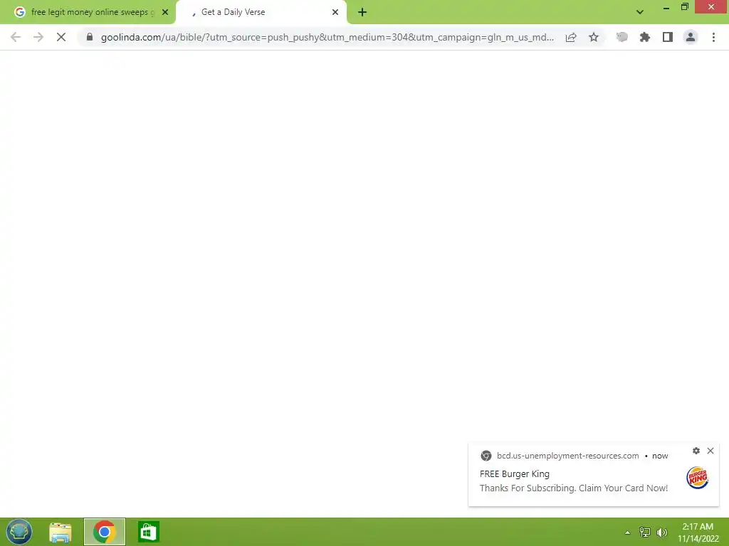Click the bcd.us-unemployment-resources.com notification source

point(567,456)
